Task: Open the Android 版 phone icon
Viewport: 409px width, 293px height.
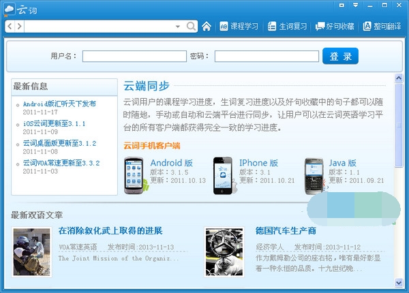Action: [x=134, y=175]
